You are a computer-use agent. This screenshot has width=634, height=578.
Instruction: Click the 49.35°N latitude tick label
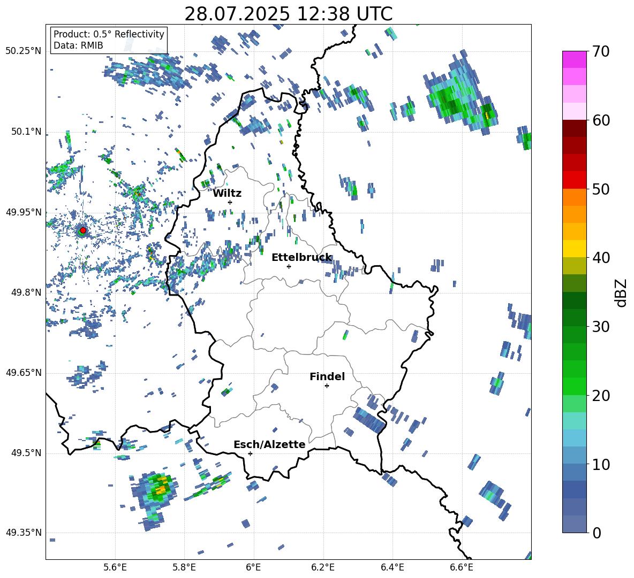[24, 533]
